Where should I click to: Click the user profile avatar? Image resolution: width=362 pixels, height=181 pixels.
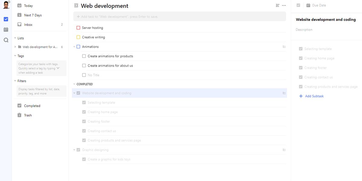tap(6, 5)
